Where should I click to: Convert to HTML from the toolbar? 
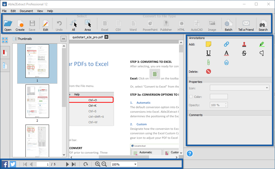[x=181, y=26]
